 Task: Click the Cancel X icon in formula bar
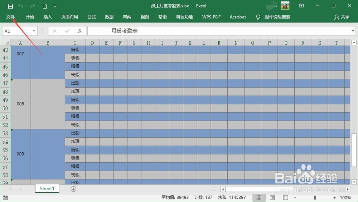click(54, 31)
